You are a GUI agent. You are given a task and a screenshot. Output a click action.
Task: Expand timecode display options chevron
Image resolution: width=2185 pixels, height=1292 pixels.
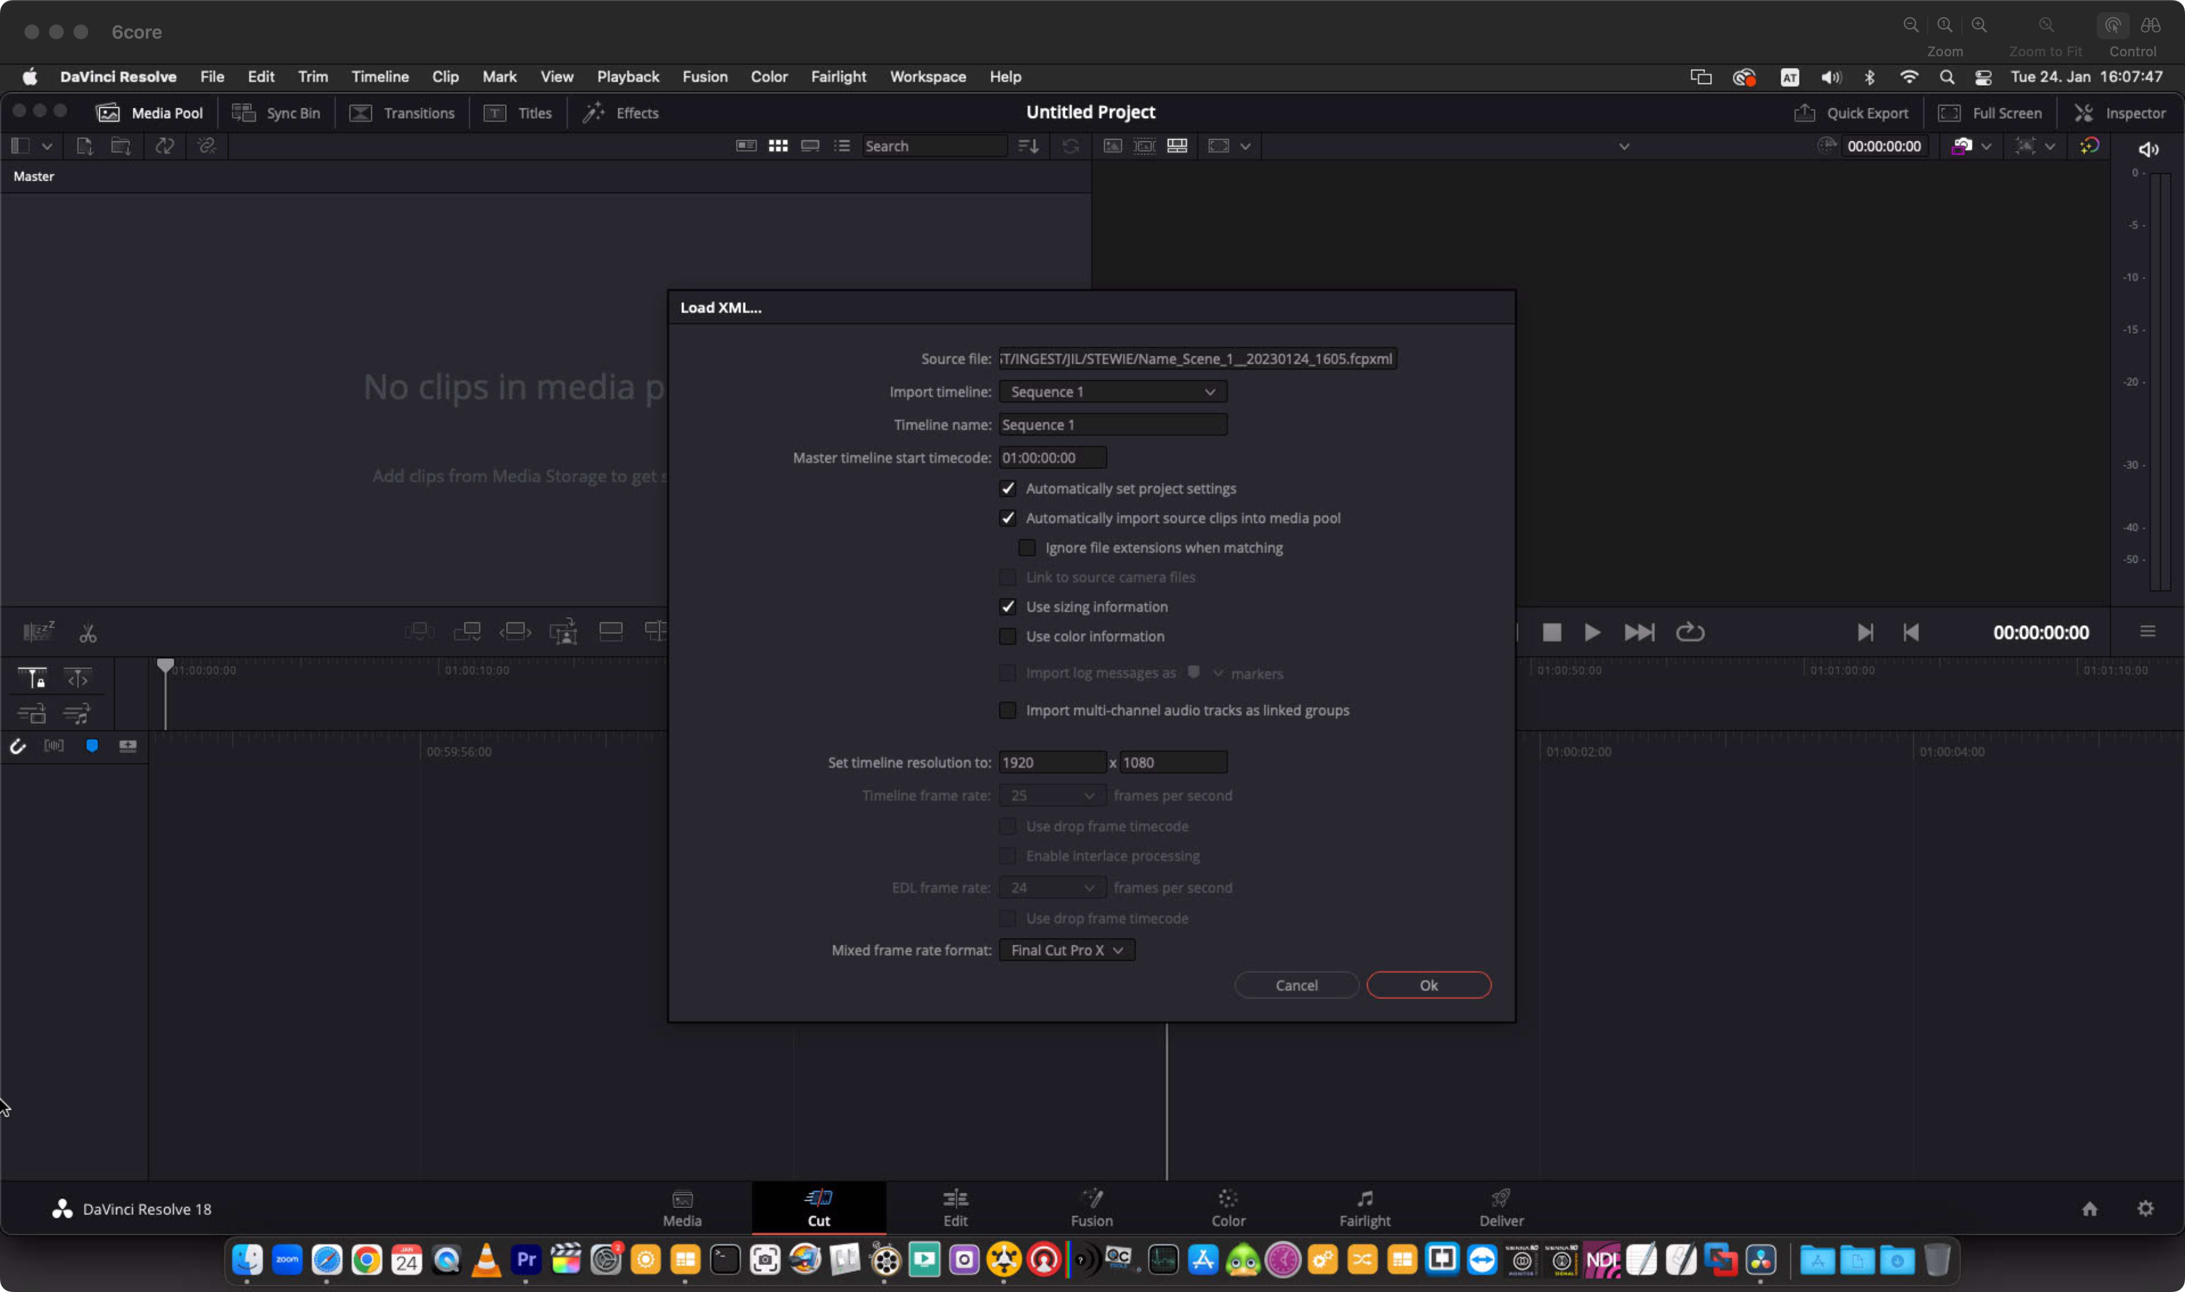point(1986,146)
